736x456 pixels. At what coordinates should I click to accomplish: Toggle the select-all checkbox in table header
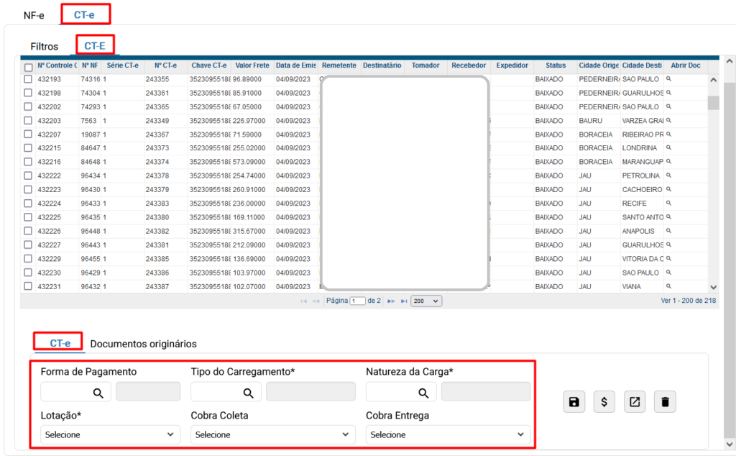click(x=28, y=67)
